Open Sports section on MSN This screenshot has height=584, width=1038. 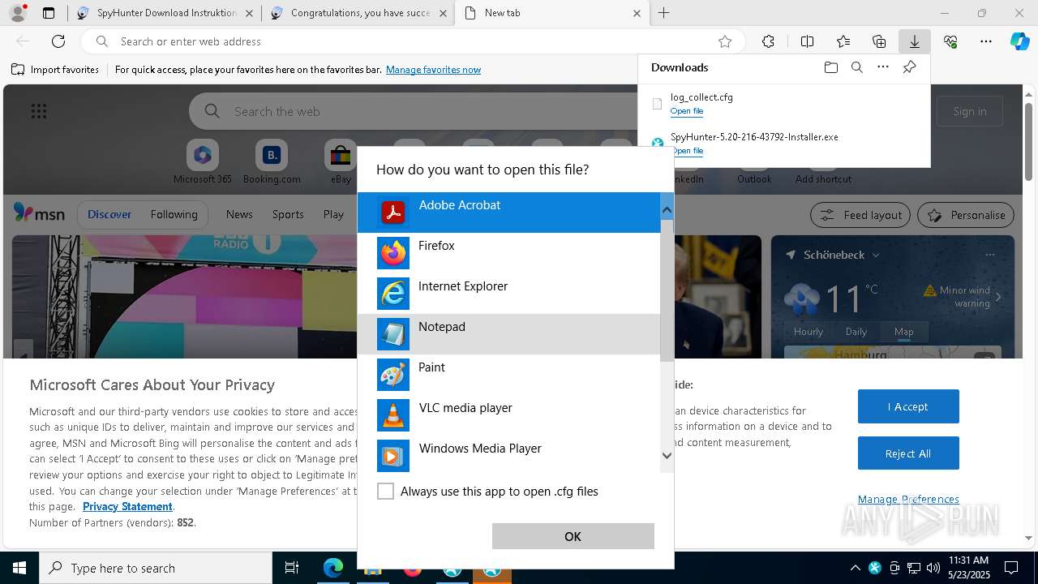pyautogui.click(x=288, y=214)
